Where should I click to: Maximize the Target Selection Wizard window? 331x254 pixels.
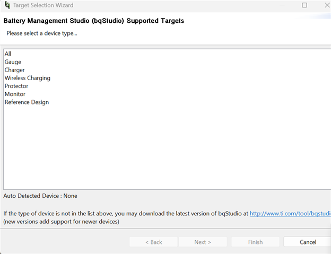pos(304,5)
